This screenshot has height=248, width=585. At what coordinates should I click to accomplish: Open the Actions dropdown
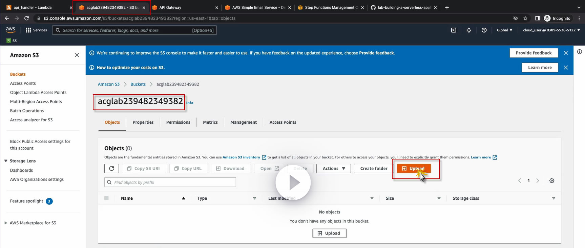[x=333, y=168]
